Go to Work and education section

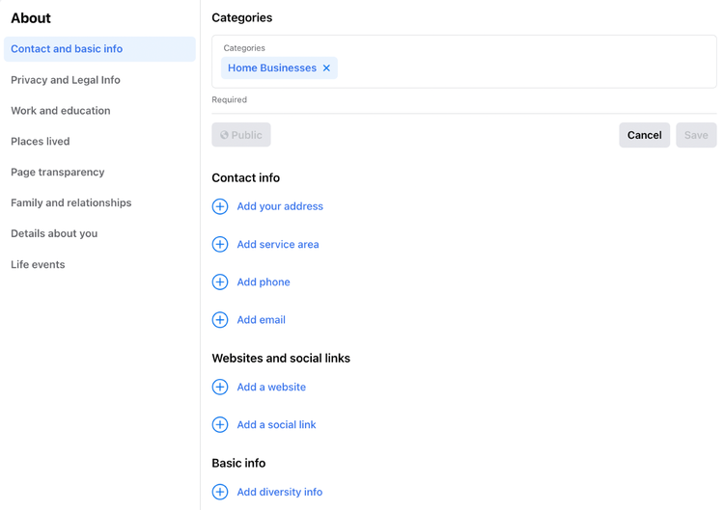[x=61, y=111]
